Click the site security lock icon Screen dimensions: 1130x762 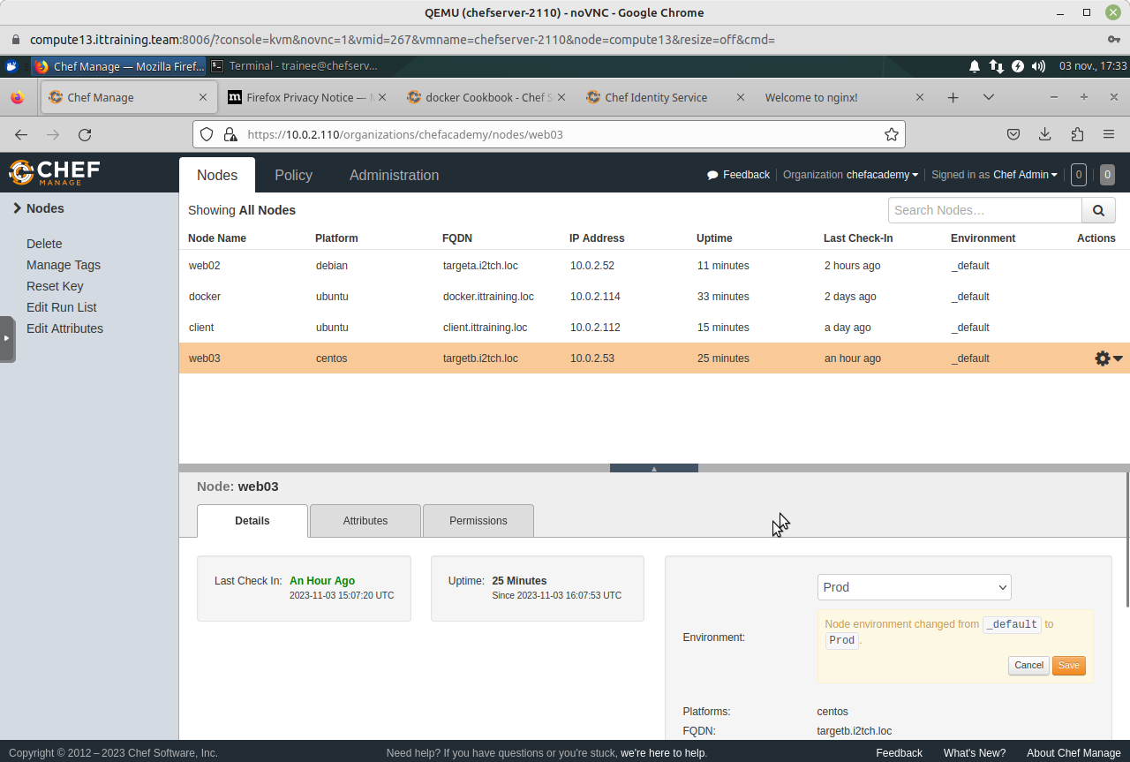coord(230,134)
